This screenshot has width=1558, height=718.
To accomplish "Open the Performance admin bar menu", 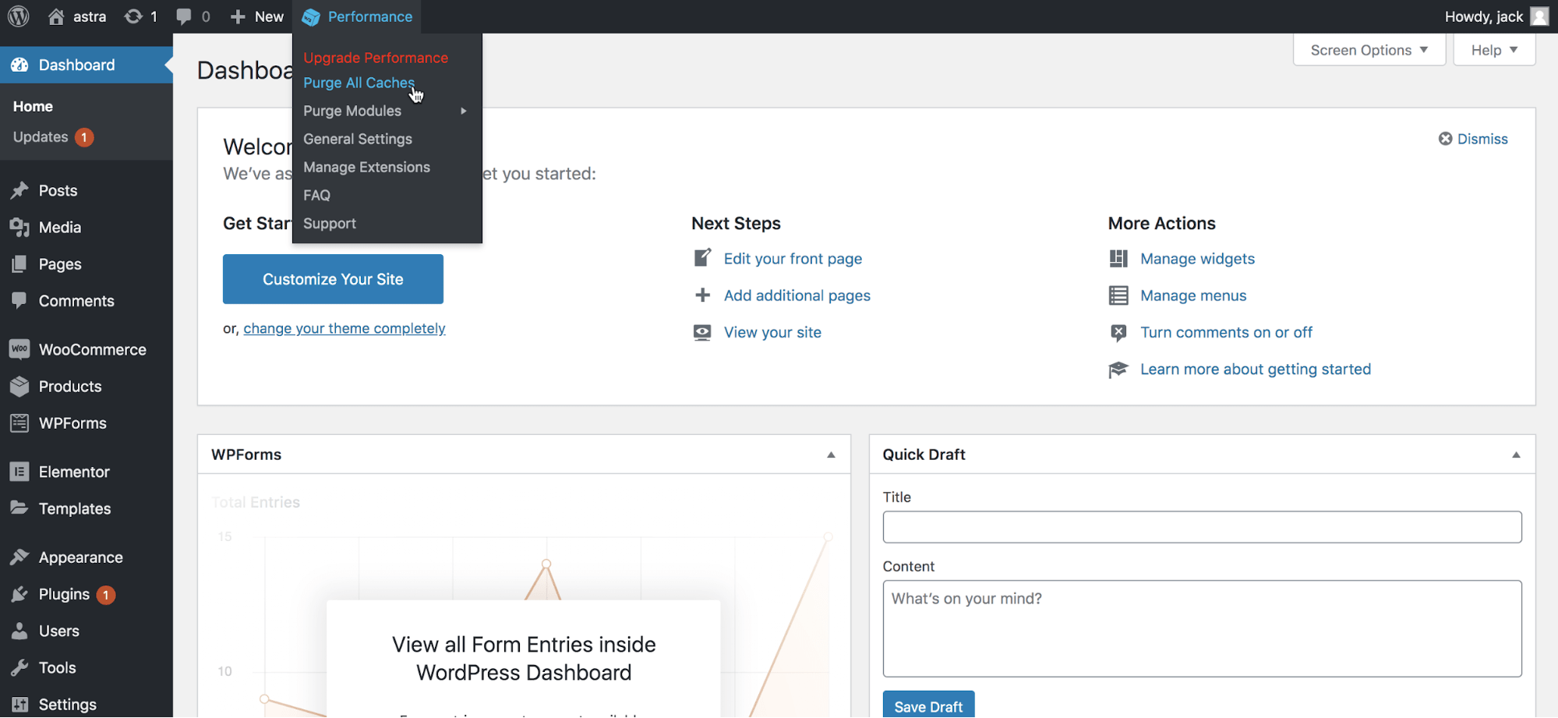I will pos(358,16).
